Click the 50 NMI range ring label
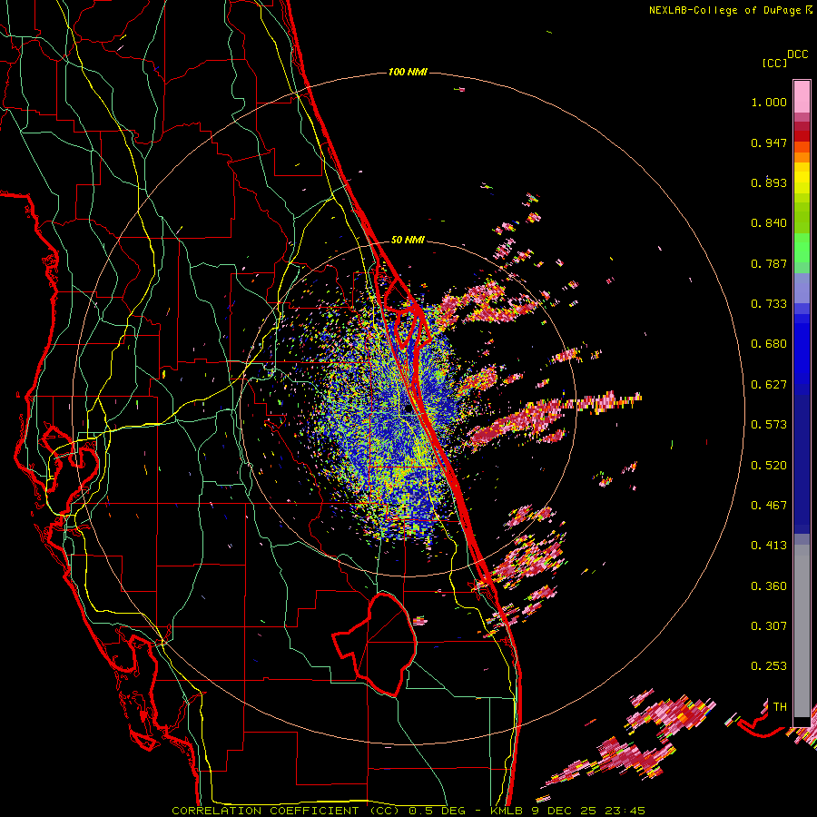817x817 pixels. point(408,240)
